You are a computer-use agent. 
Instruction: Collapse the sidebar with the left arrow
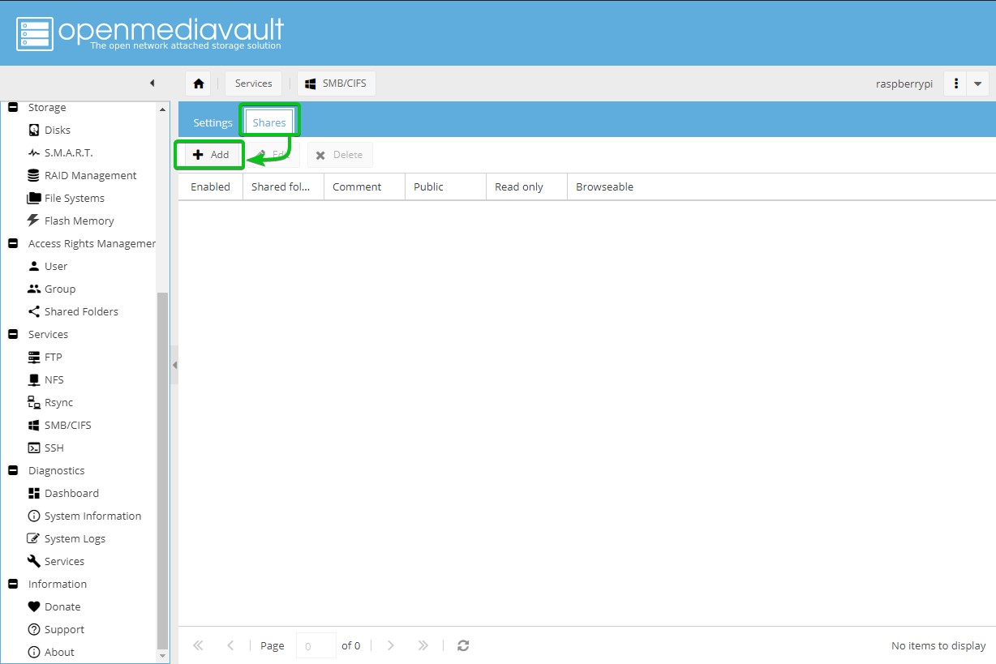pyautogui.click(x=152, y=83)
